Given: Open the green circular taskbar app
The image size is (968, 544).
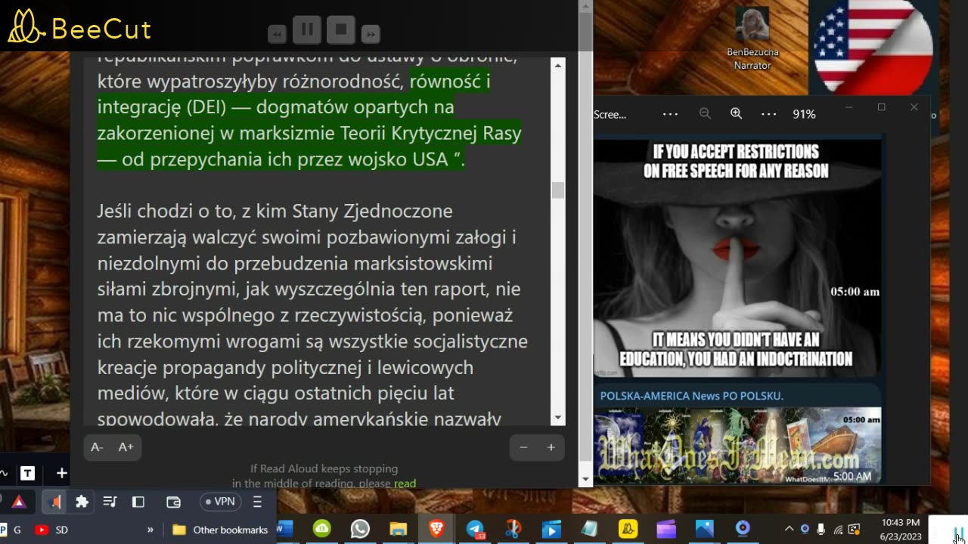Looking at the screenshot, I should [x=322, y=529].
